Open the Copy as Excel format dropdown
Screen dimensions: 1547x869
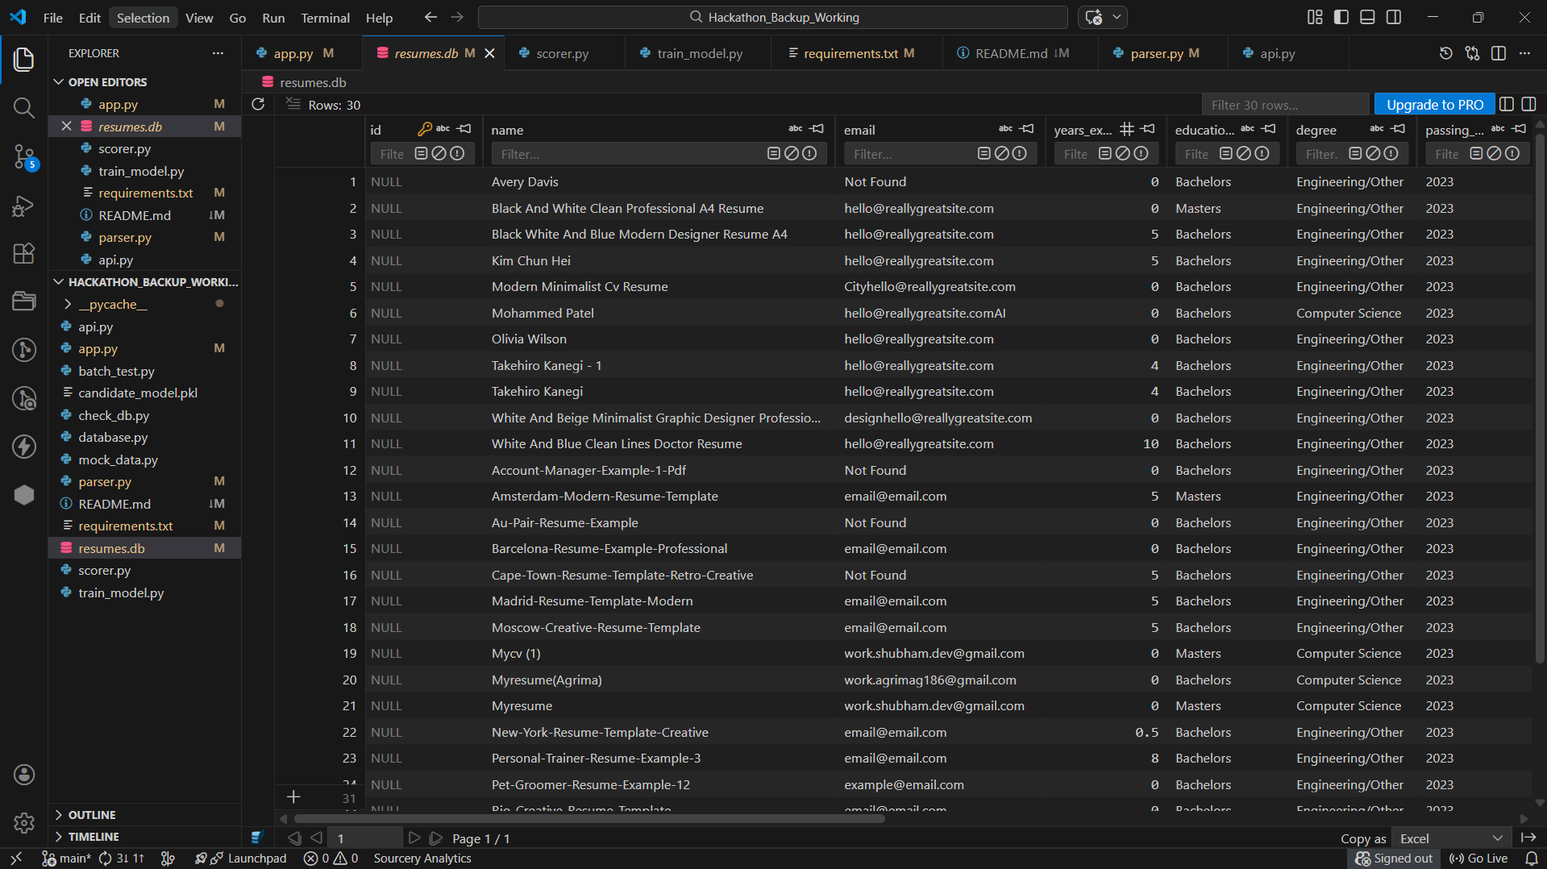(1451, 838)
